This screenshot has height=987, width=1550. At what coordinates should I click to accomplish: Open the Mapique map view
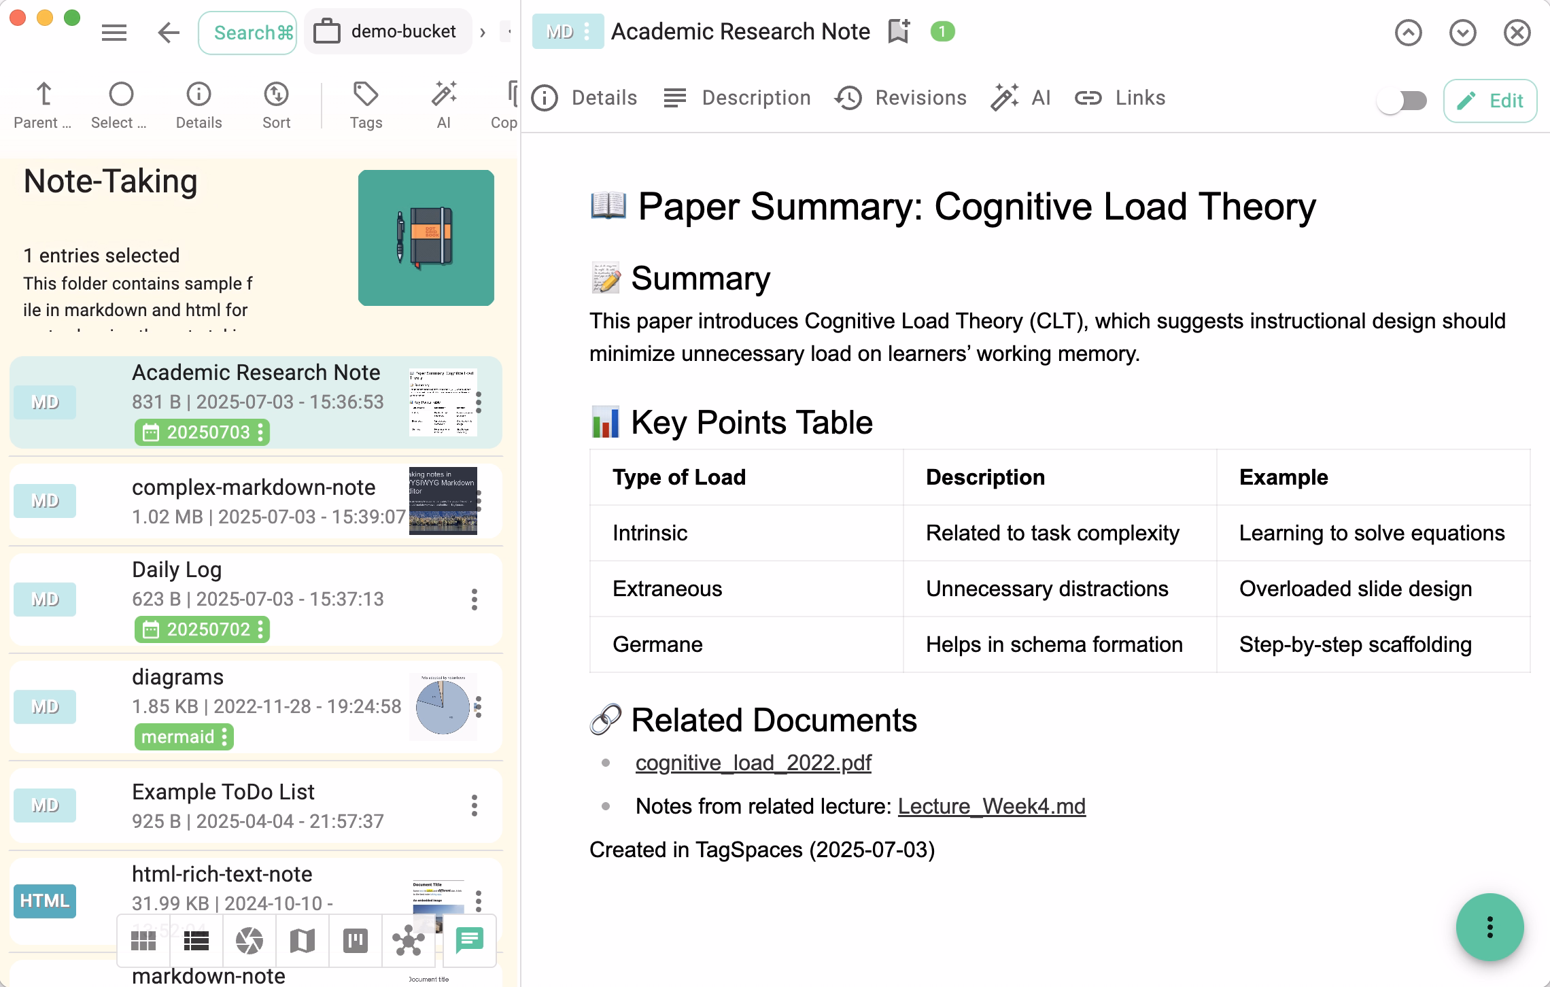pyautogui.click(x=302, y=941)
